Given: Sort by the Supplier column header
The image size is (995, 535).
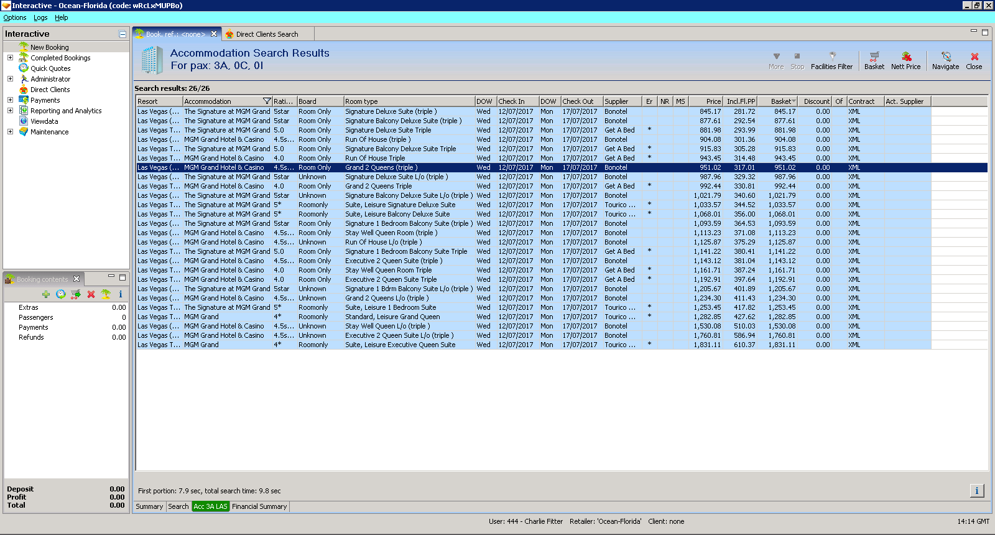Looking at the screenshot, I should click(x=622, y=101).
